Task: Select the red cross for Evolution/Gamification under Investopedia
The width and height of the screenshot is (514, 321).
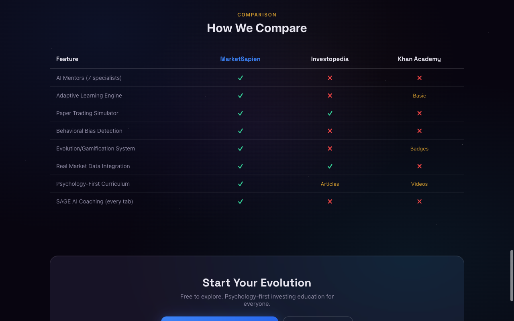Action: 330,148
